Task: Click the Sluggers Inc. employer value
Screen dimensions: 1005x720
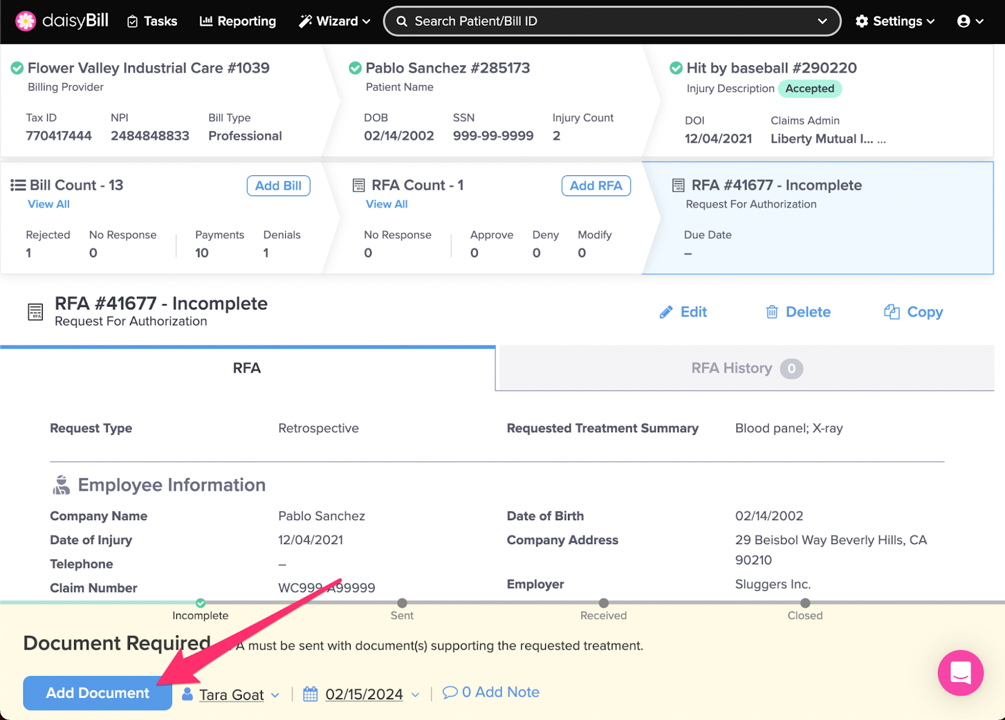Action: (x=773, y=584)
